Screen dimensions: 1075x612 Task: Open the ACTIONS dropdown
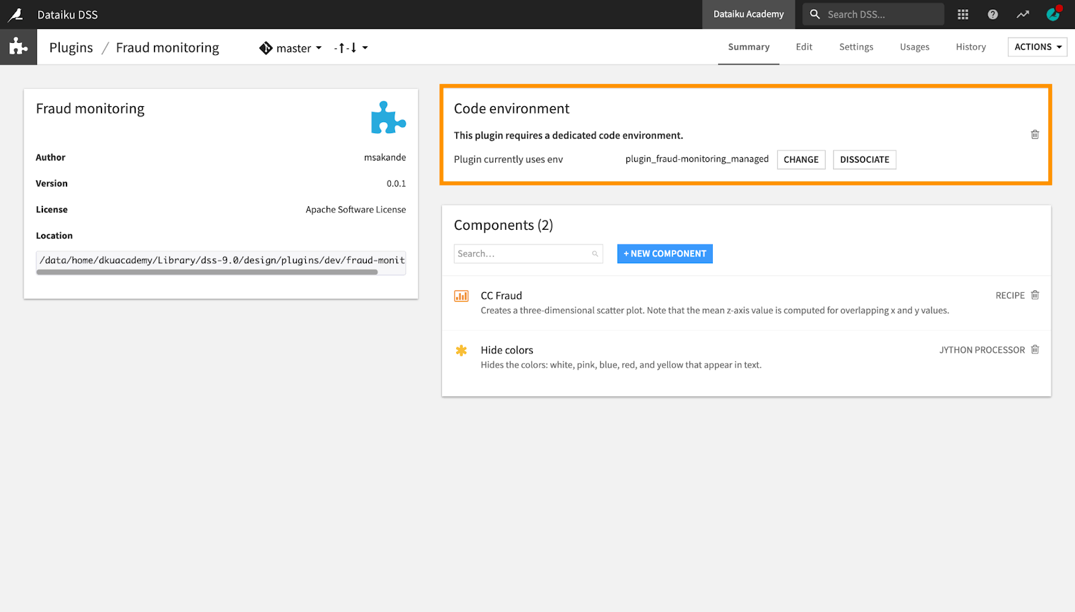pos(1037,46)
